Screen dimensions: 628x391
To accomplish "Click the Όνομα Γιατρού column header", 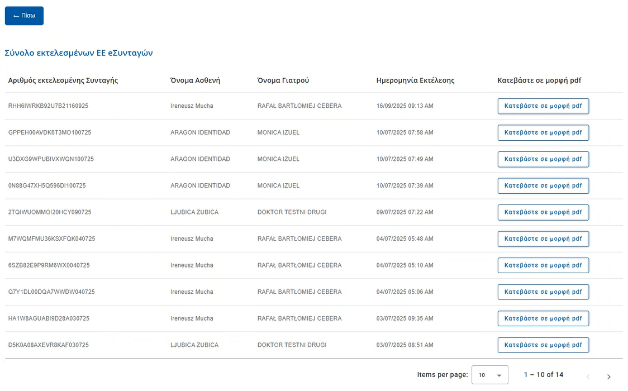I will (283, 80).
